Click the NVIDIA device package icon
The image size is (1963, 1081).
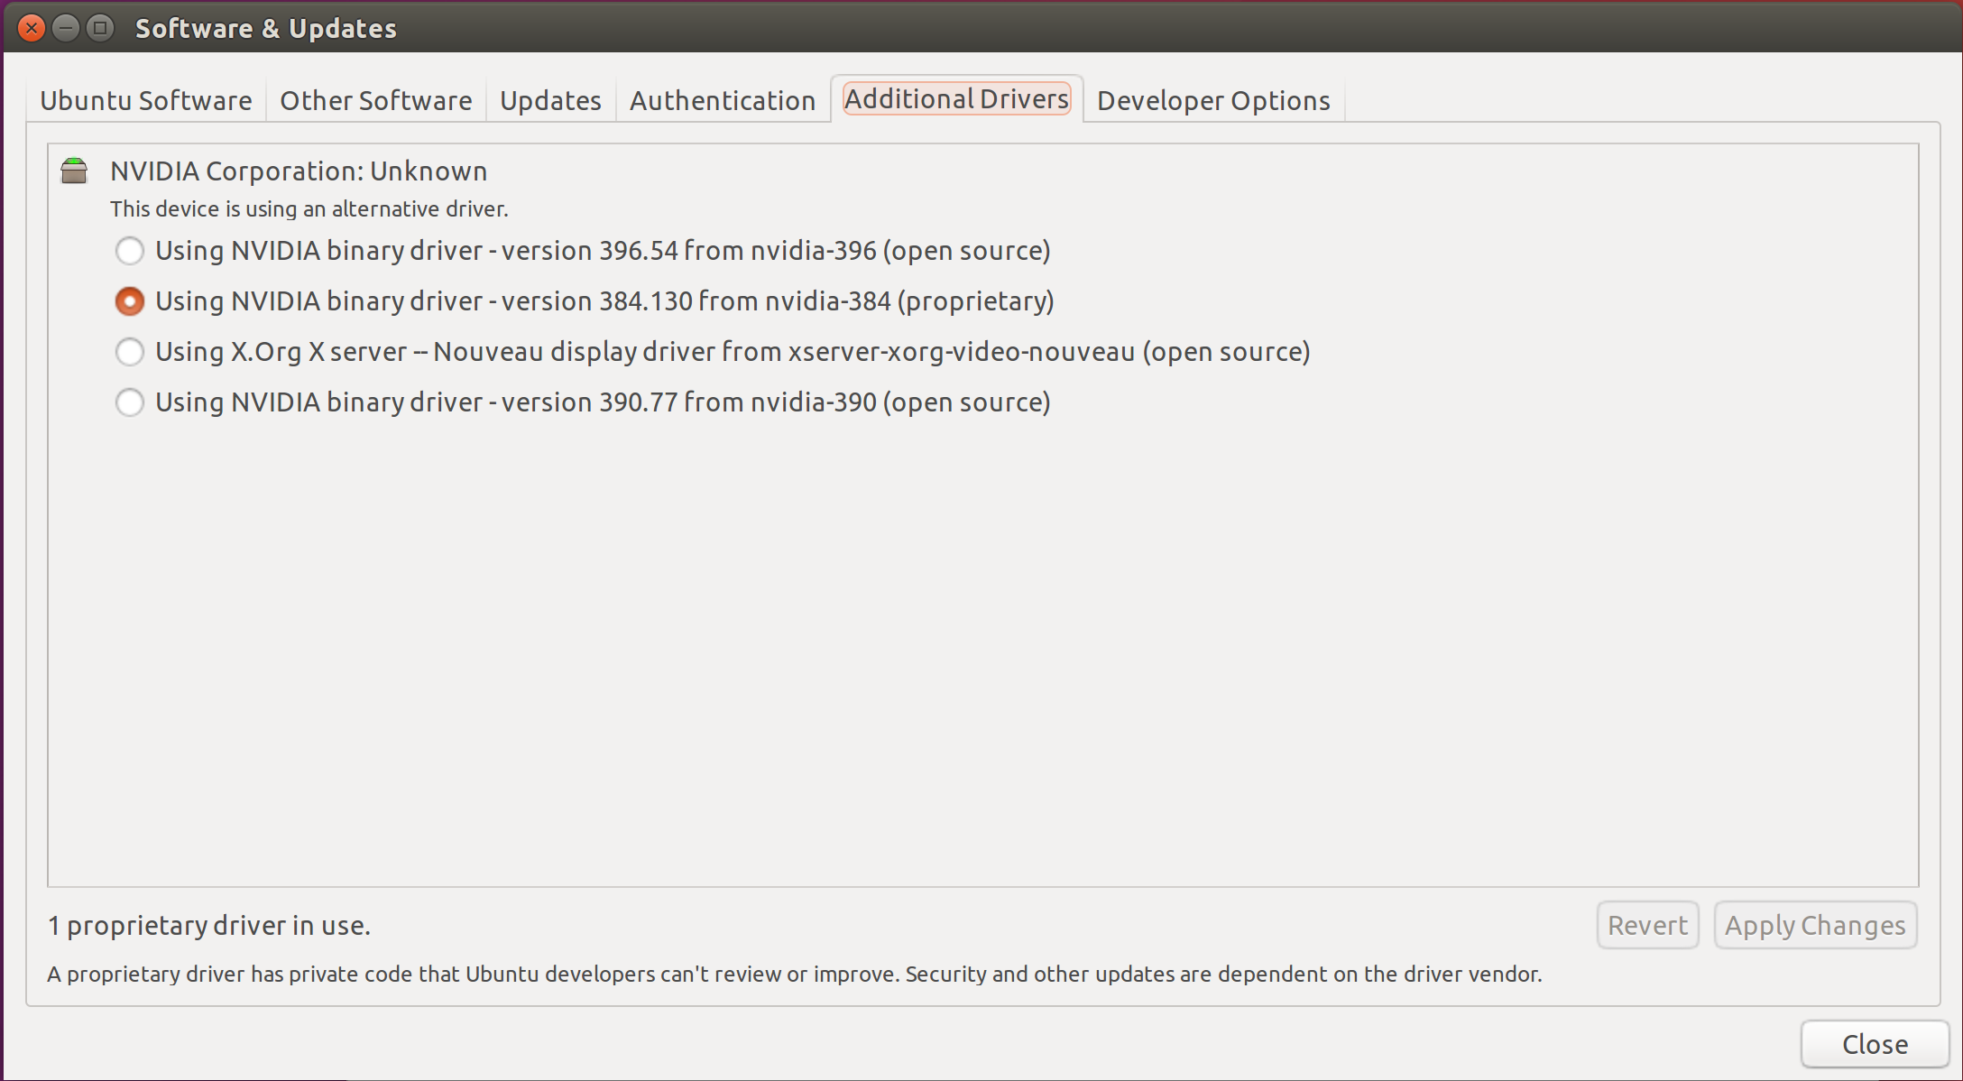[74, 171]
